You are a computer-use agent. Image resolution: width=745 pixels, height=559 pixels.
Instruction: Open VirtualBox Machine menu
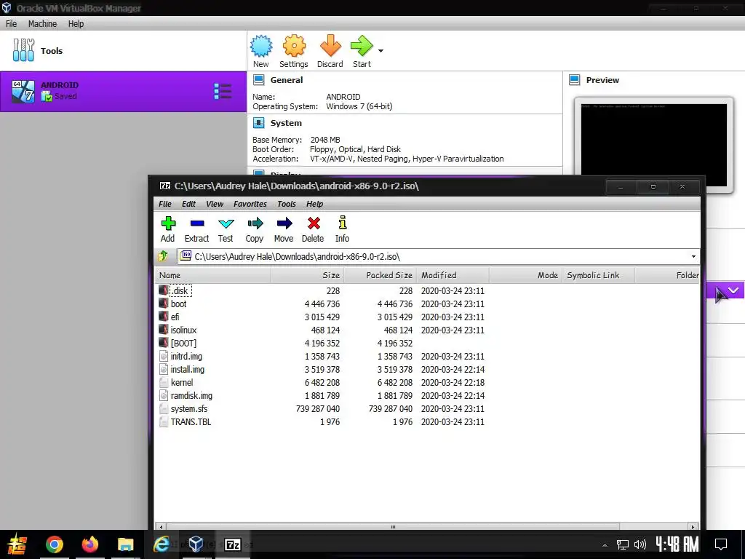(42, 24)
